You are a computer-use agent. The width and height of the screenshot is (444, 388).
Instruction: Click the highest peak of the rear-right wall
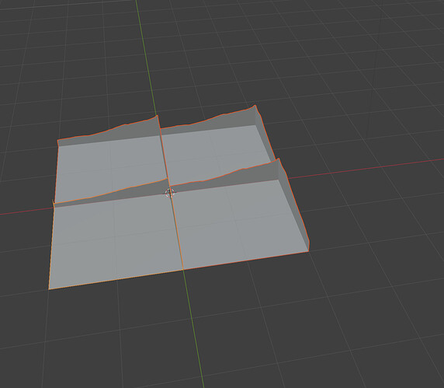coord(255,106)
